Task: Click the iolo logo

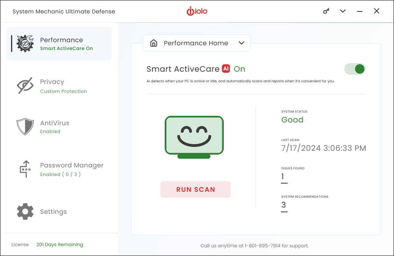Action: [x=197, y=11]
